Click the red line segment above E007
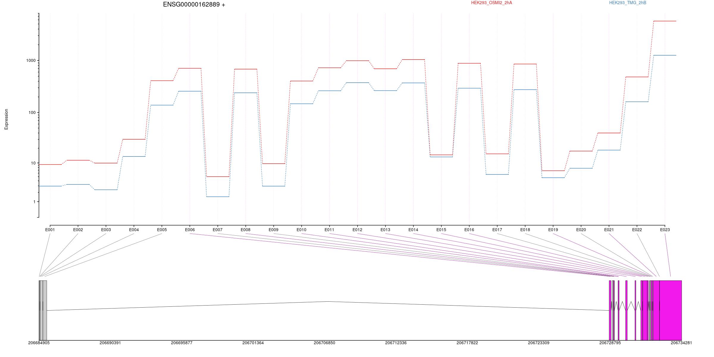Image resolution: width=714 pixels, height=357 pixels. click(218, 177)
